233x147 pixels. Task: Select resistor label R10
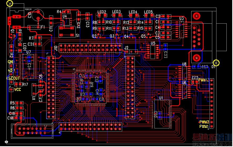109,22
